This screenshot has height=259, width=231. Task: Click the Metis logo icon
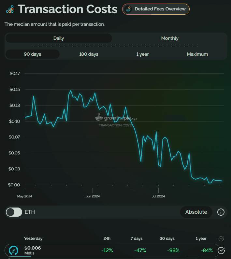coord(13,250)
